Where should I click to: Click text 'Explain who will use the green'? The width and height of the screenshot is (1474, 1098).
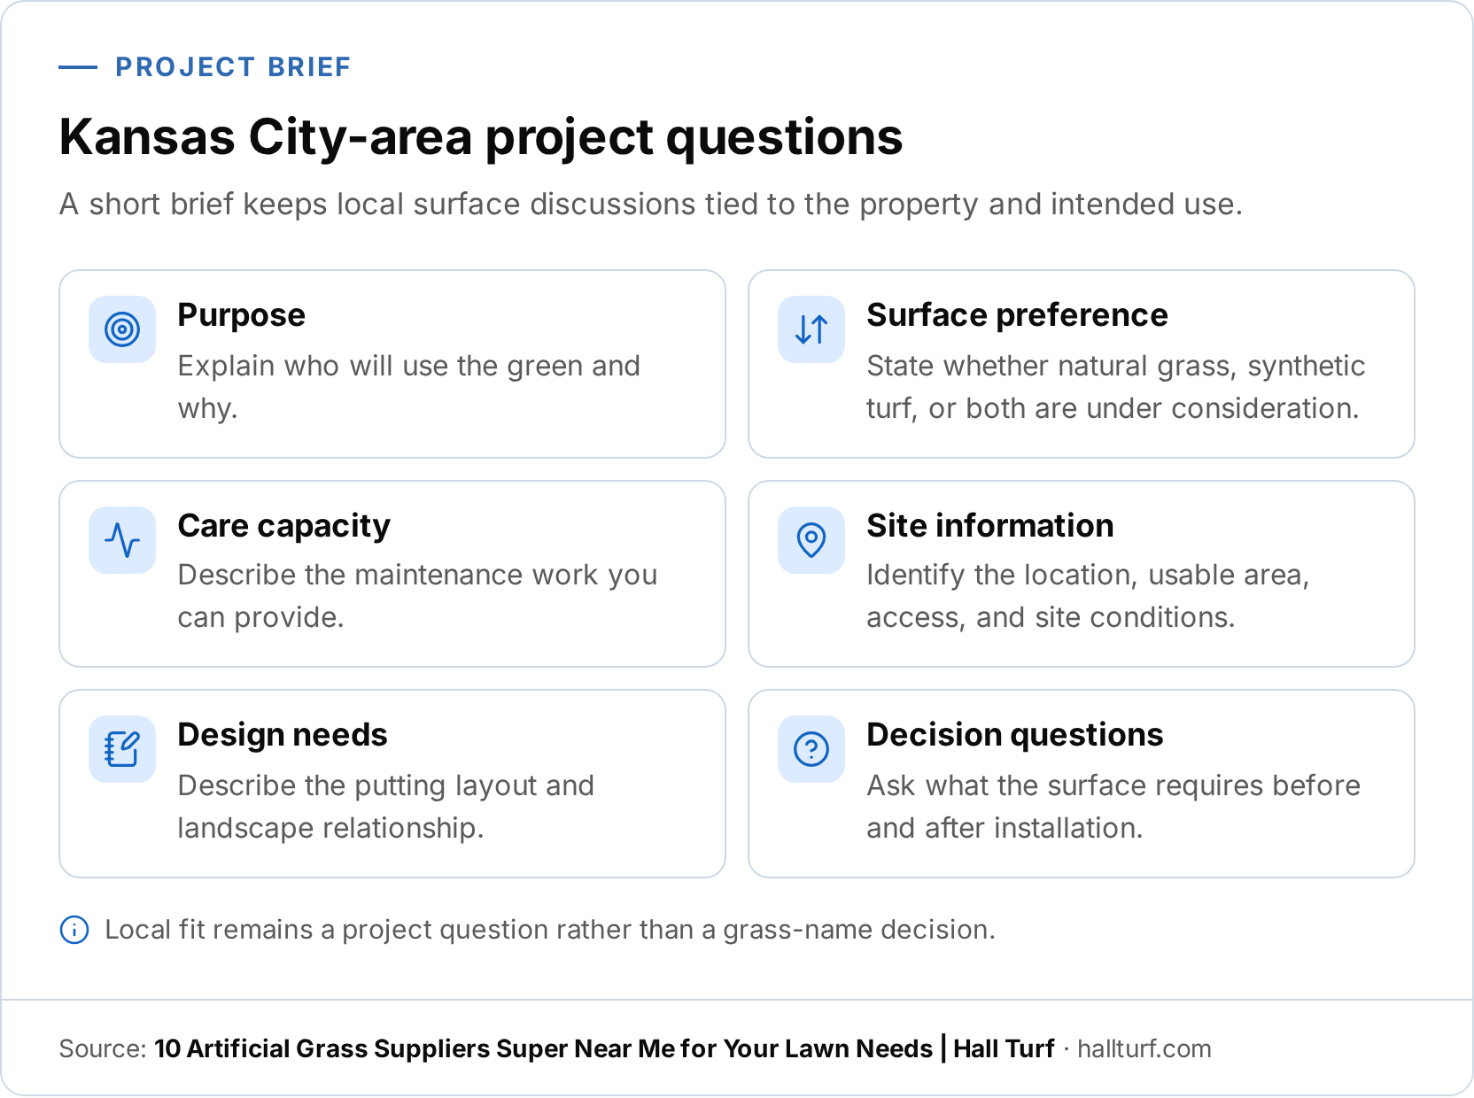[x=381, y=366]
